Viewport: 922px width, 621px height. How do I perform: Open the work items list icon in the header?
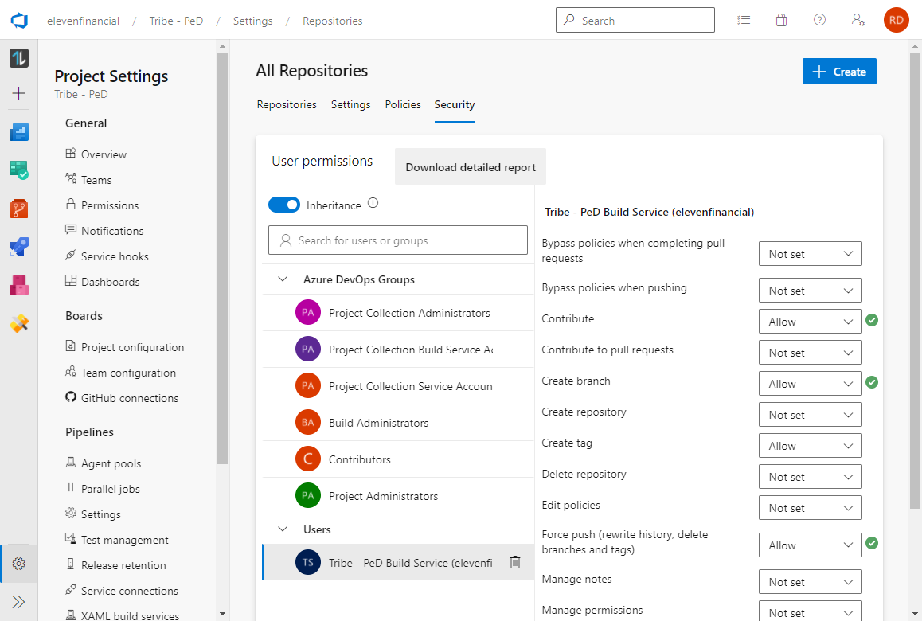pos(744,20)
